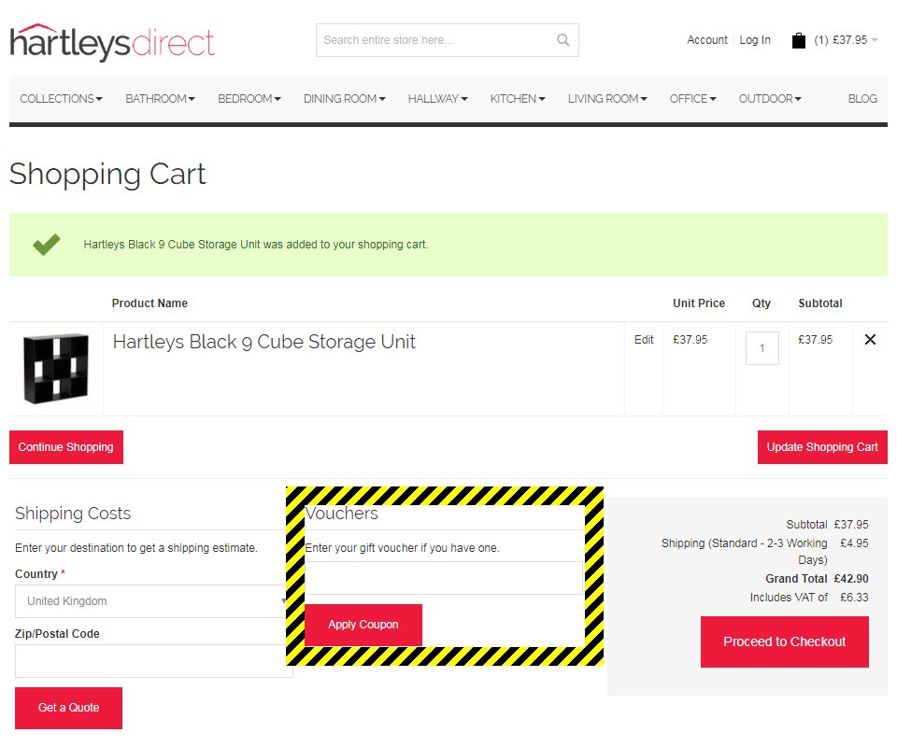
Task: Open the Bathroom dropdown menu
Action: point(160,99)
